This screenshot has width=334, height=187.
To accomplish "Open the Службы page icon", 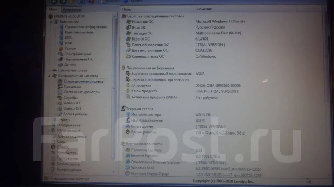I will 59,98.
